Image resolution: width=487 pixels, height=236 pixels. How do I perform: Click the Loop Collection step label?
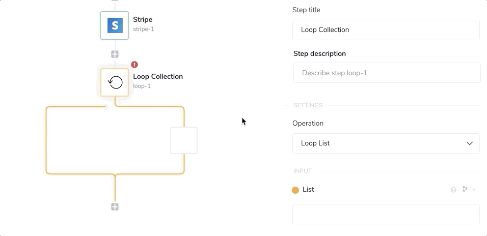pos(158,77)
